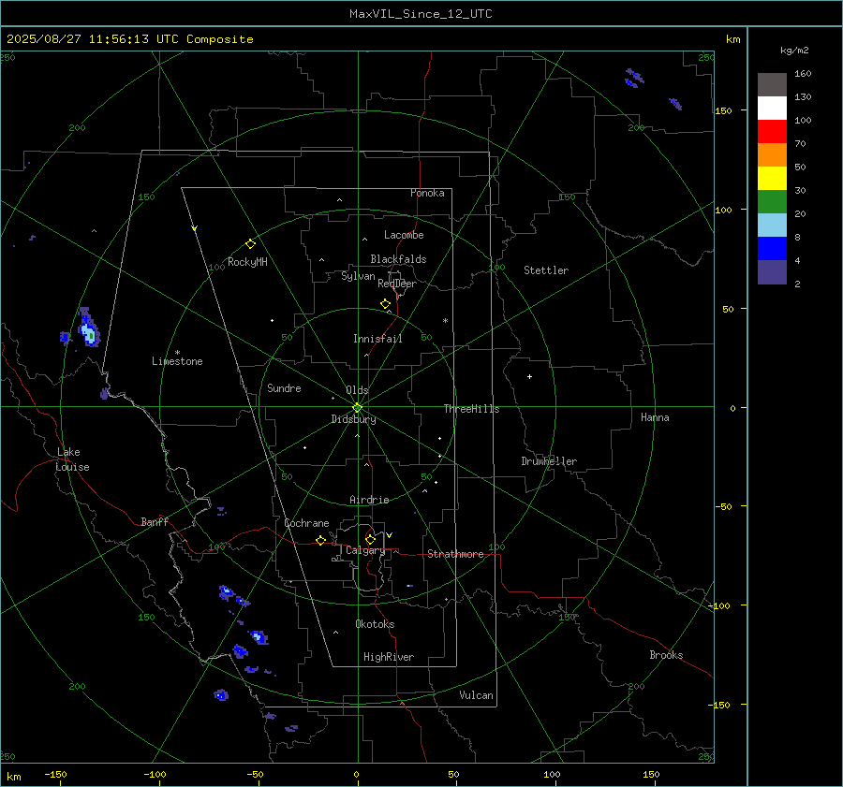The height and width of the screenshot is (787, 843).
Task: Click the yellow diamond marker near RedDeer
Action: 385,303
